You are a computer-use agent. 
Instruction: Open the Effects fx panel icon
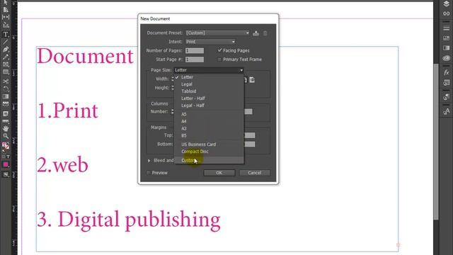click(446, 72)
